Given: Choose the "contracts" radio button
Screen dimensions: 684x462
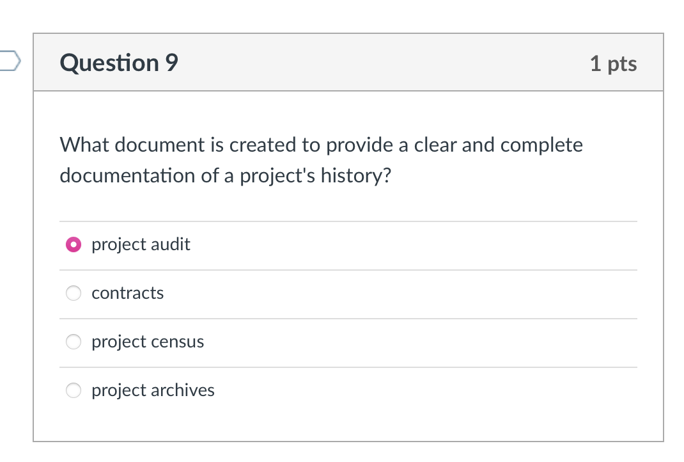Looking at the screenshot, I should pyautogui.click(x=74, y=293).
